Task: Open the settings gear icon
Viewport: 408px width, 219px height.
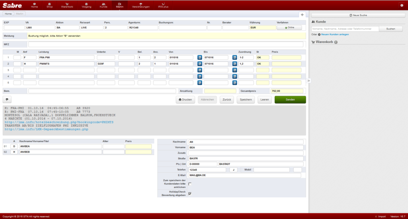Action: click(402, 5)
